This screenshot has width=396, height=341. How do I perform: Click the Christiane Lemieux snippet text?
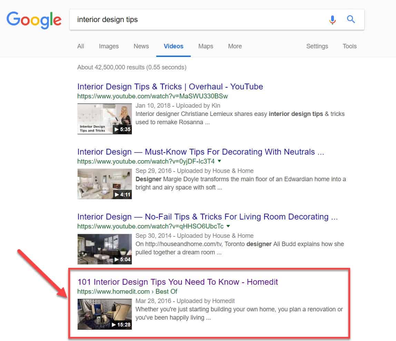click(240, 118)
